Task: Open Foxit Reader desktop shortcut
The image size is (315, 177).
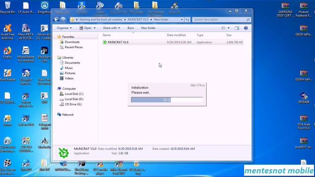Action: tap(8, 75)
